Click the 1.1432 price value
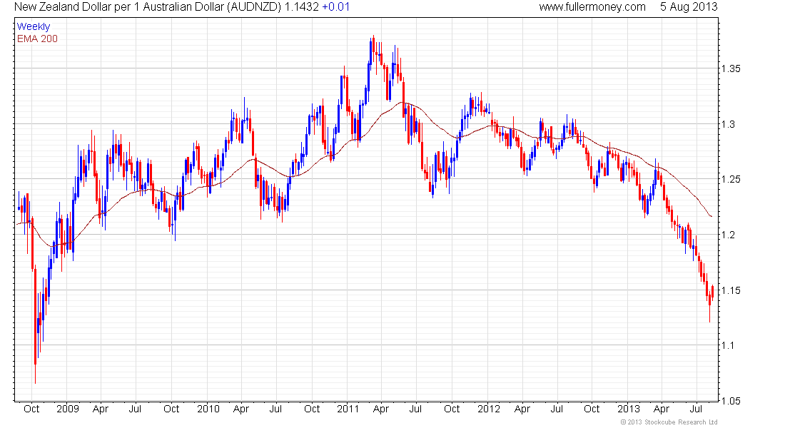The width and height of the screenshot is (785, 428). (x=302, y=7)
